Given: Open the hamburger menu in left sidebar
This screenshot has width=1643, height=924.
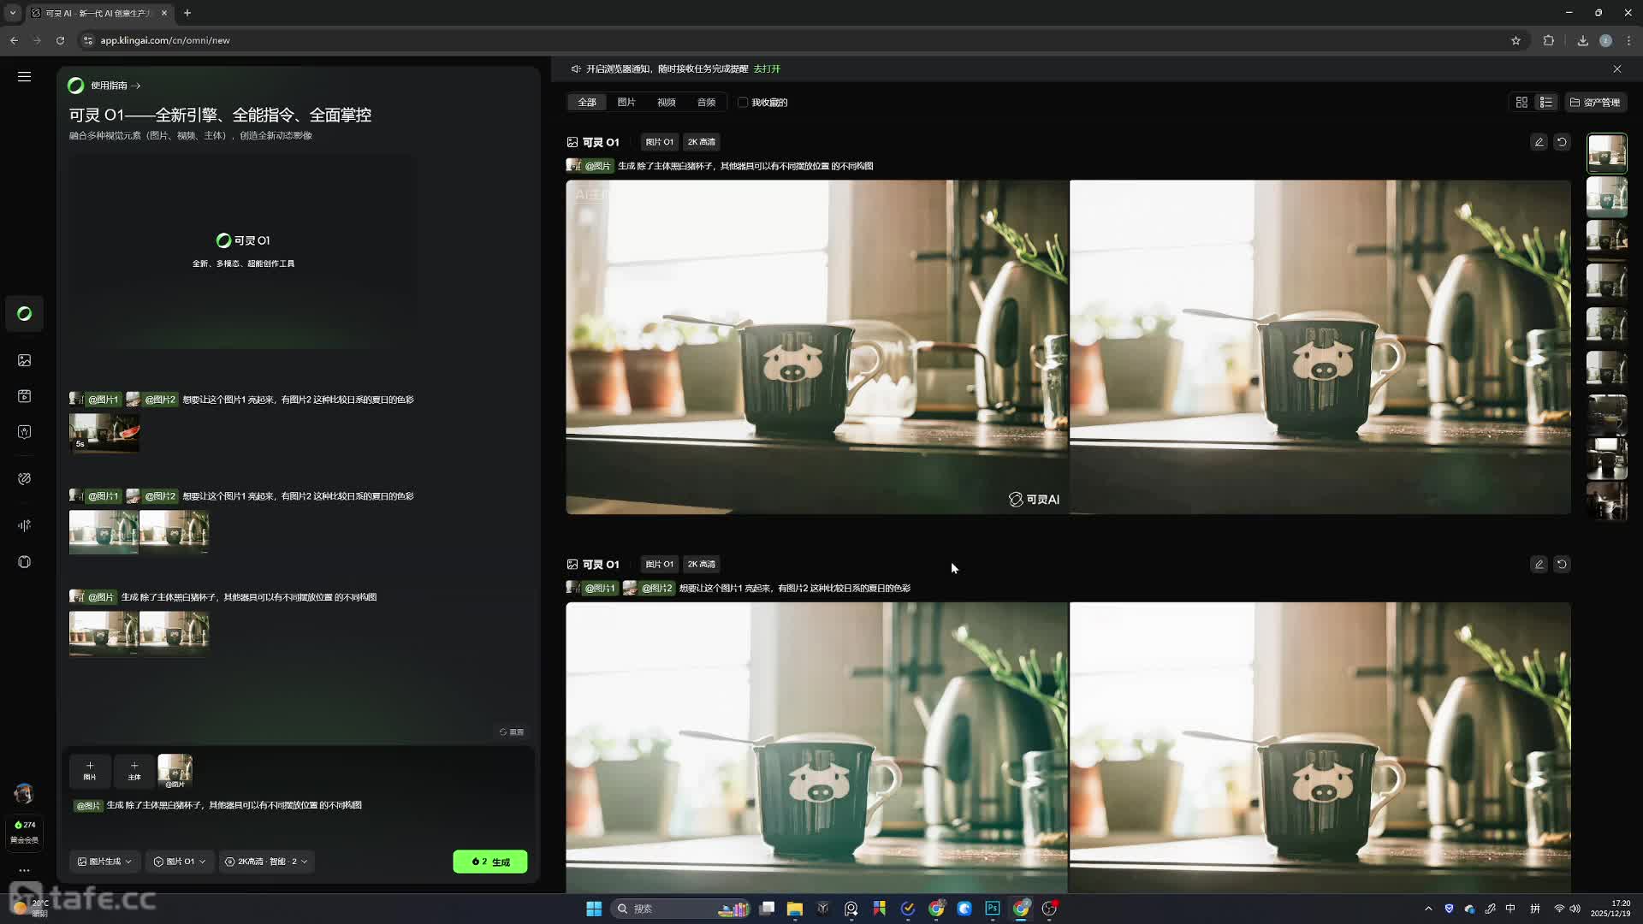Looking at the screenshot, I should click(24, 76).
